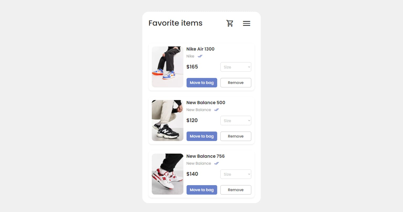The image size is (403, 212).
Task: Click verified checkmark next to Nike
Action: [200, 56]
